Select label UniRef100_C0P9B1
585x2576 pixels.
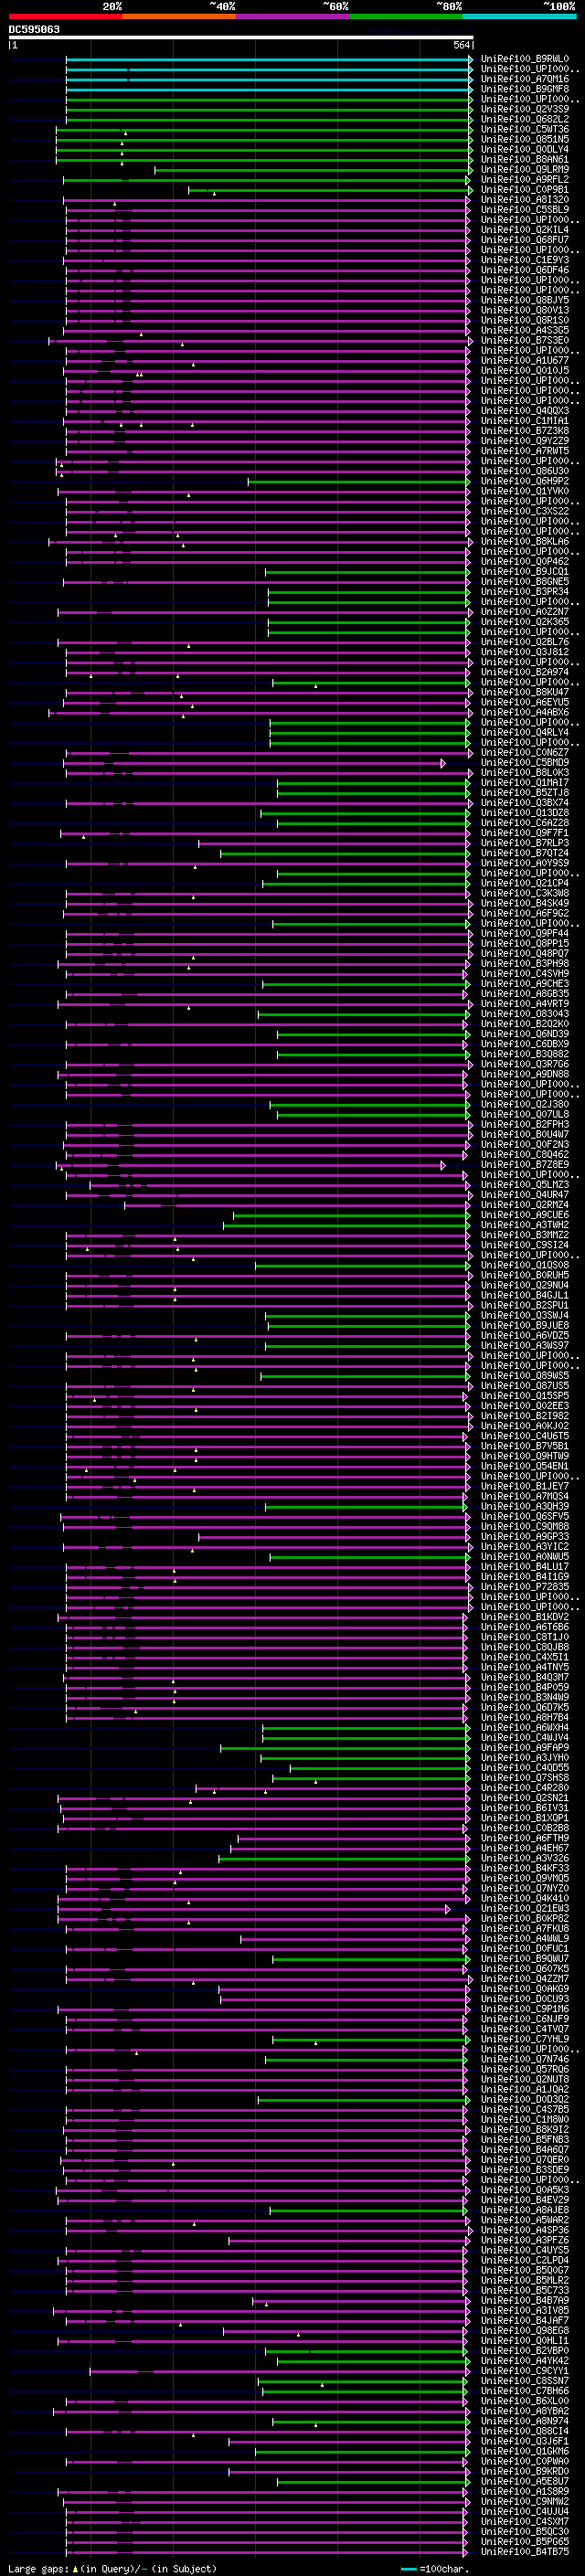click(x=525, y=189)
